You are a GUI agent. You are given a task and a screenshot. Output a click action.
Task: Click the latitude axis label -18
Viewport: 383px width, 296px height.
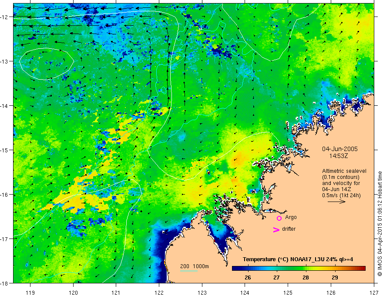pos(5,283)
